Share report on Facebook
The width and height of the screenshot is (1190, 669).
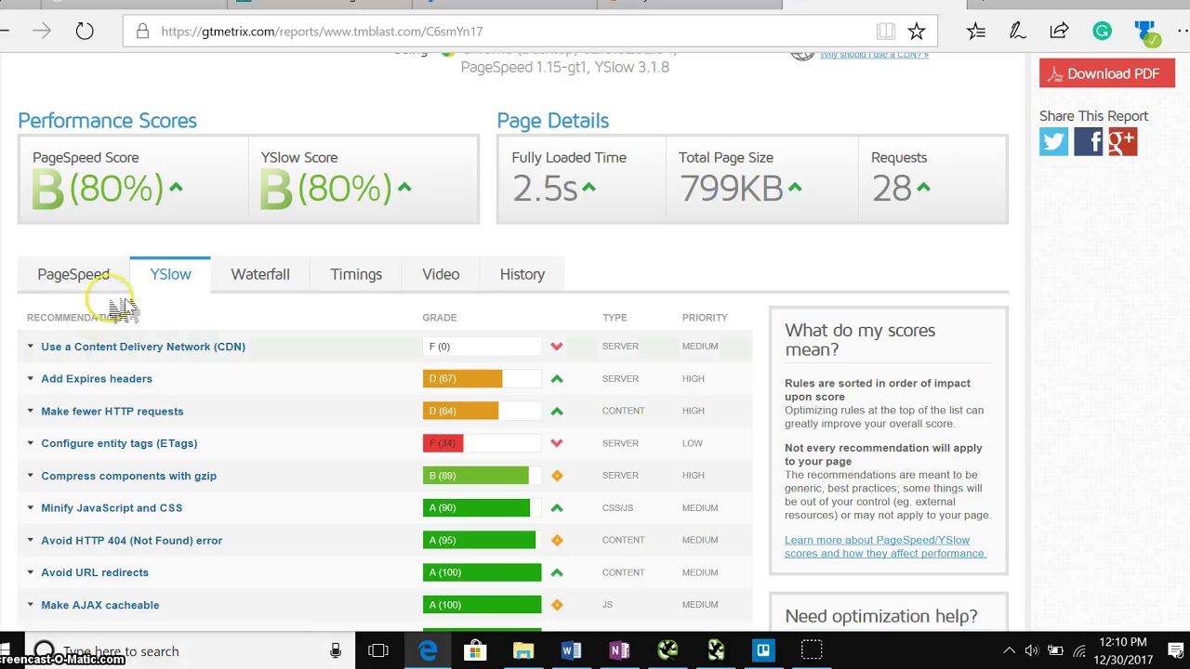click(x=1089, y=141)
